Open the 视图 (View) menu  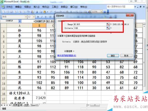pyautogui.click(x=28, y=7)
